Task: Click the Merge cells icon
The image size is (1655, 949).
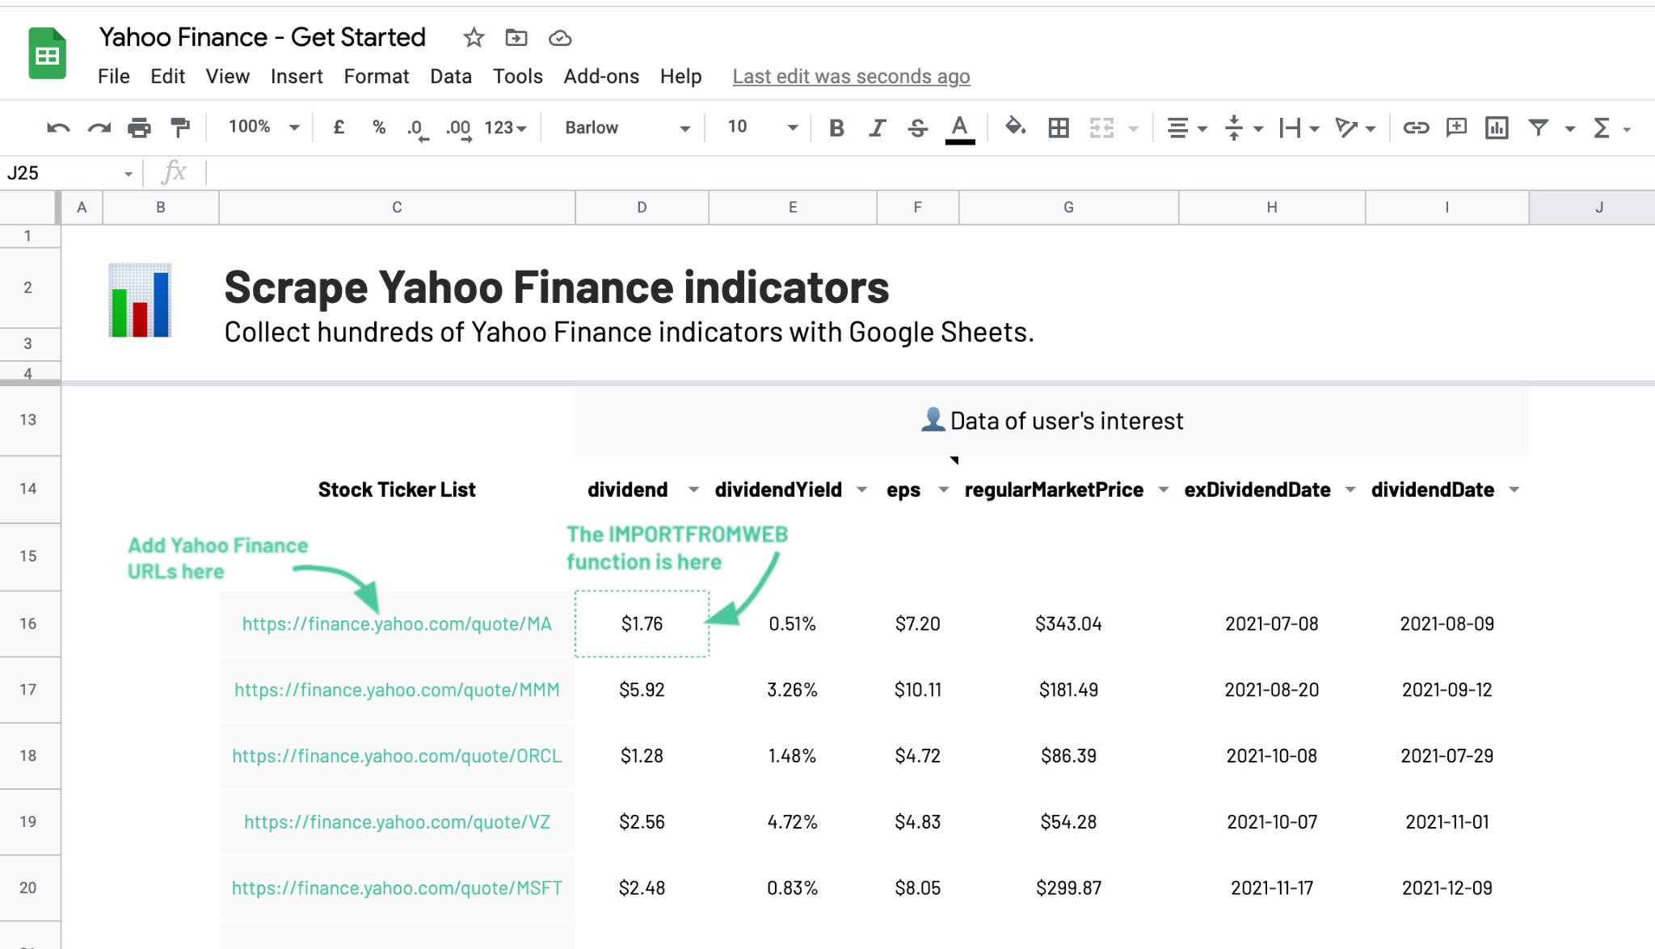Action: click(1101, 128)
